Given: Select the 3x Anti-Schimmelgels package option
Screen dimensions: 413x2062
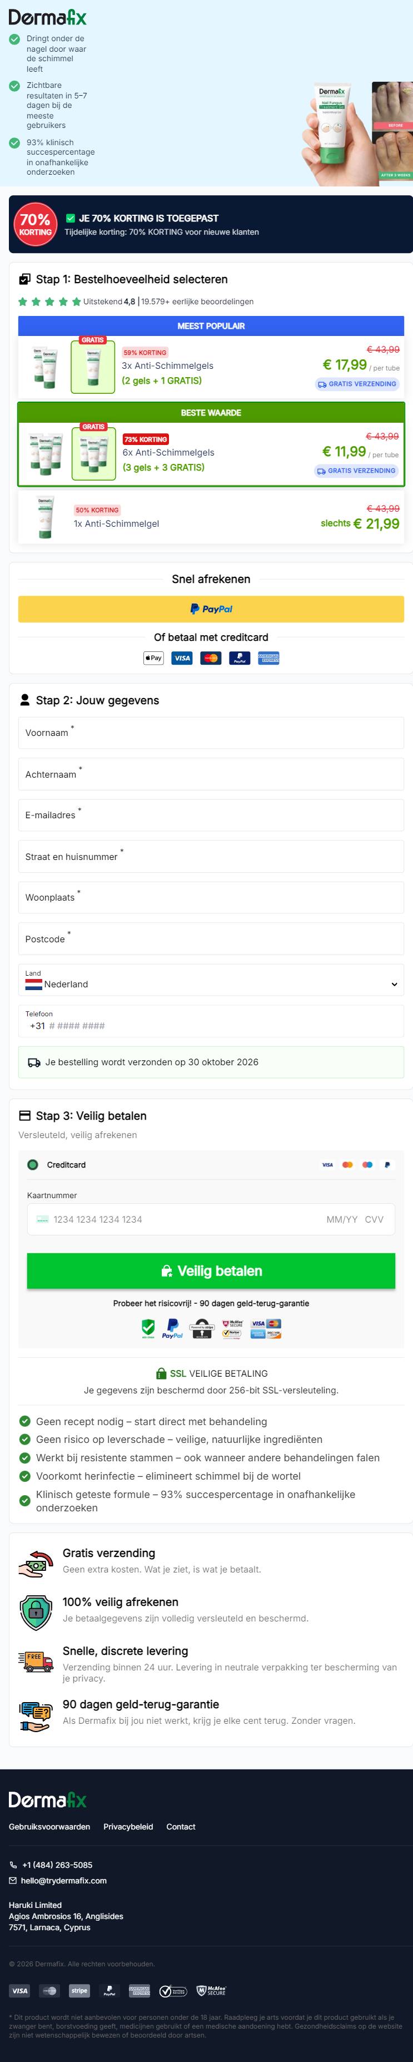Looking at the screenshot, I should point(211,366).
